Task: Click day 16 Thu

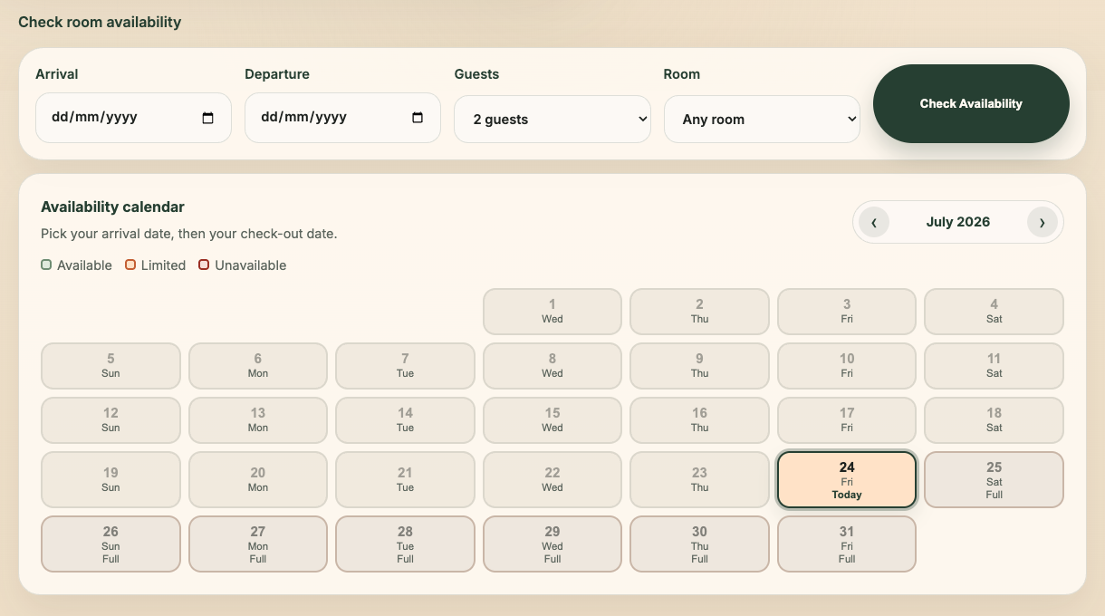Action: [699, 420]
